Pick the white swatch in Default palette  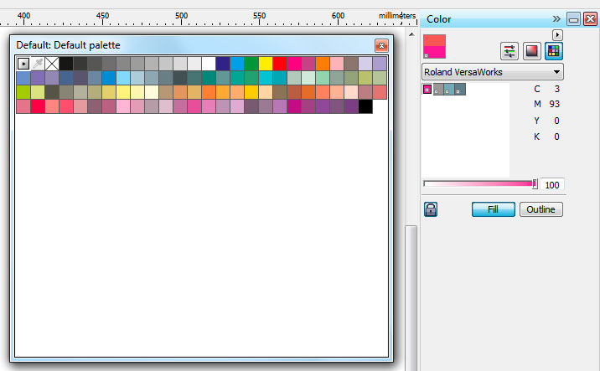209,64
